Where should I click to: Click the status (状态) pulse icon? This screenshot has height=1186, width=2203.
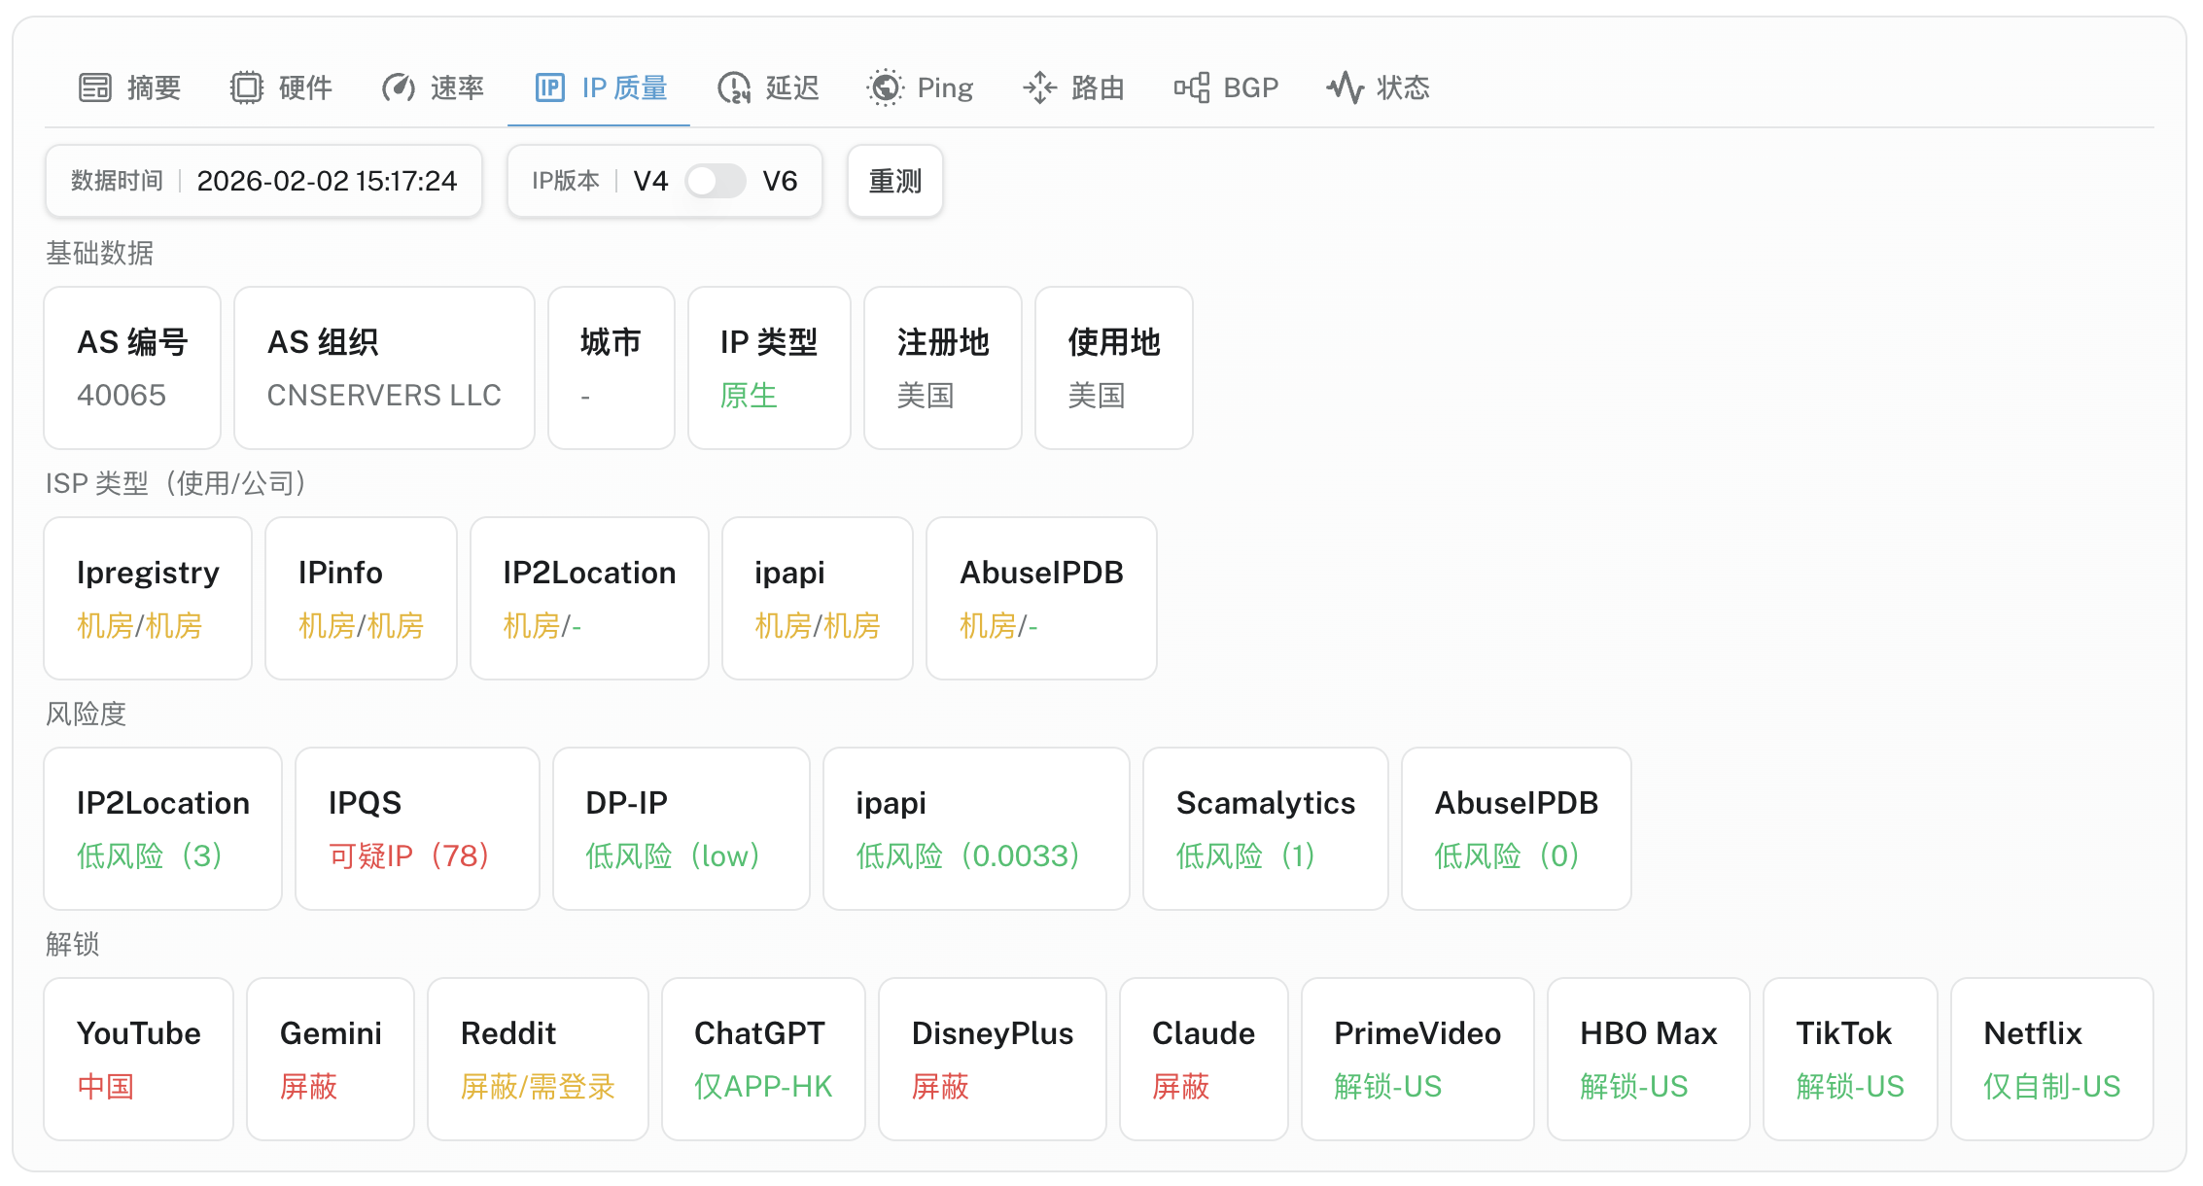pos(1346,87)
